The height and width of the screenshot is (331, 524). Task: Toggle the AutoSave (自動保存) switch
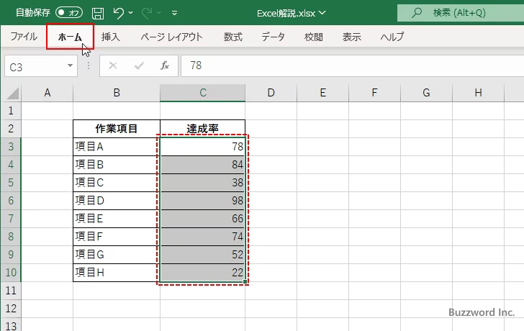point(69,13)
